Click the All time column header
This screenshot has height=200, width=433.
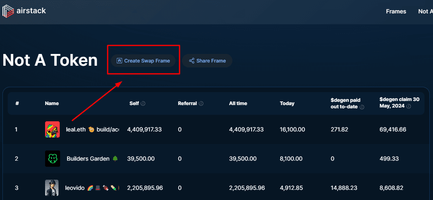click(238, 103)
